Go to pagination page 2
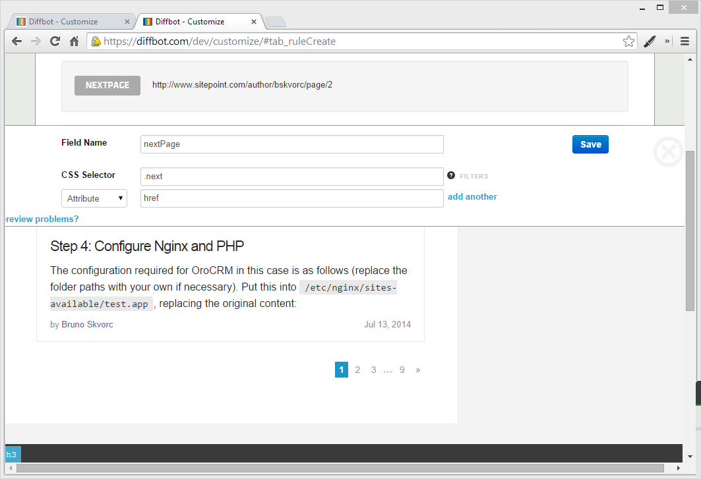701x479 pixels. pyautogui.click(x=357, y=370)
